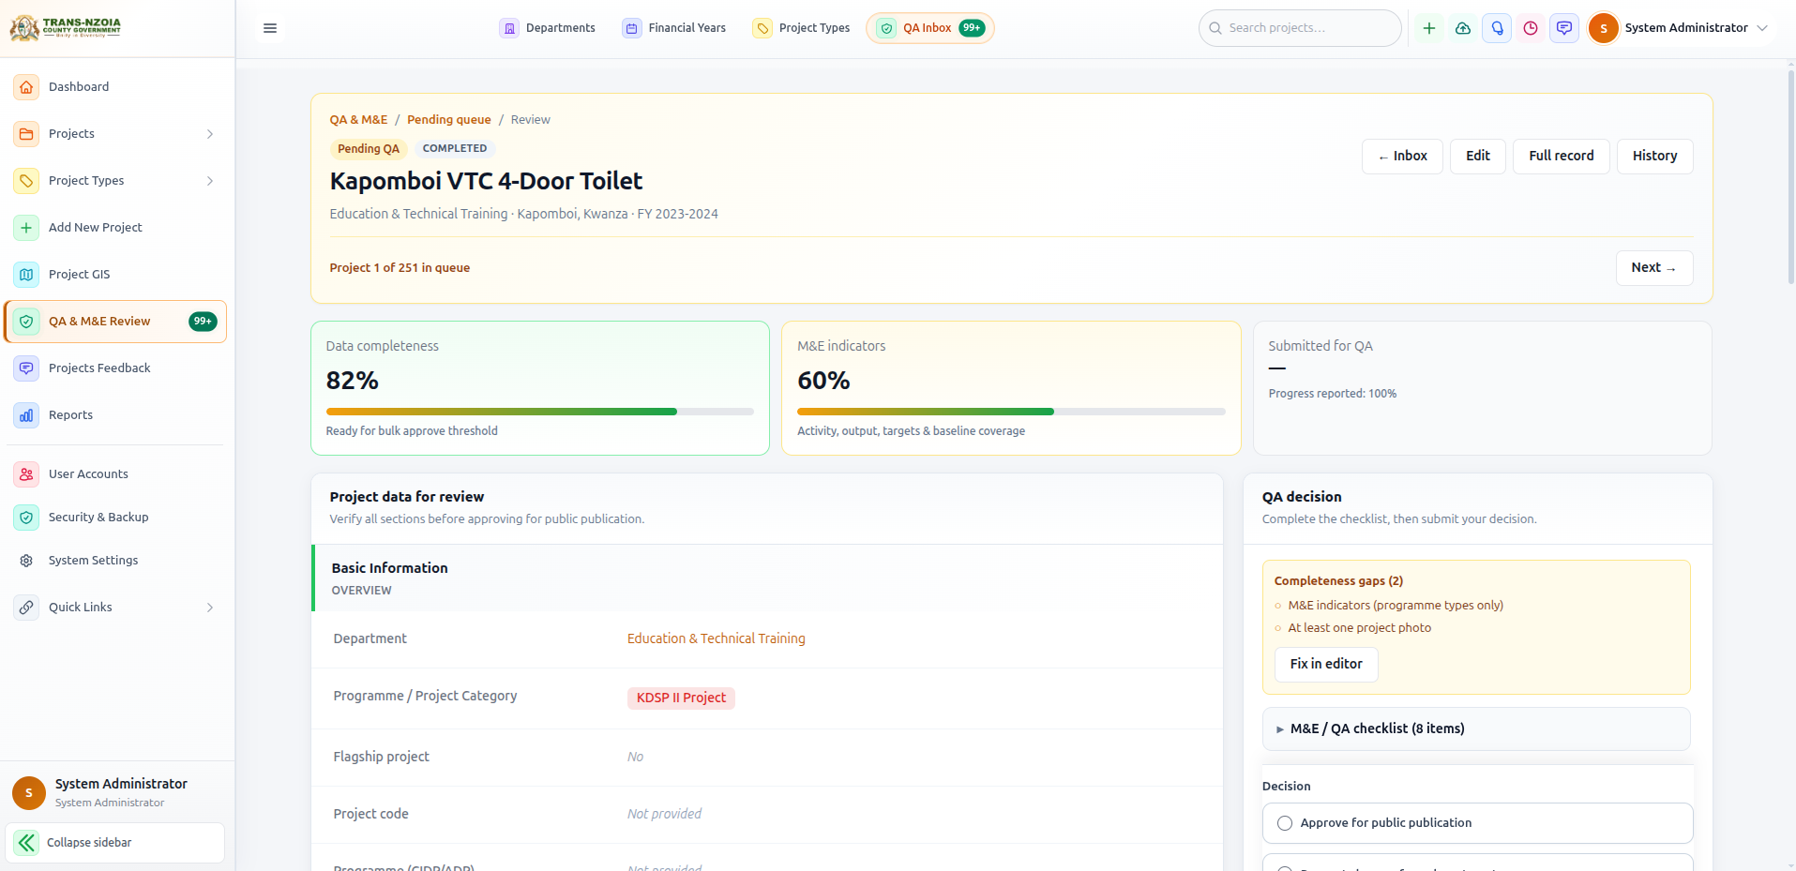Viewport: 1796px width, 871px height.
Task: Click the Dashboard home icon
Action: pos(26,87)
